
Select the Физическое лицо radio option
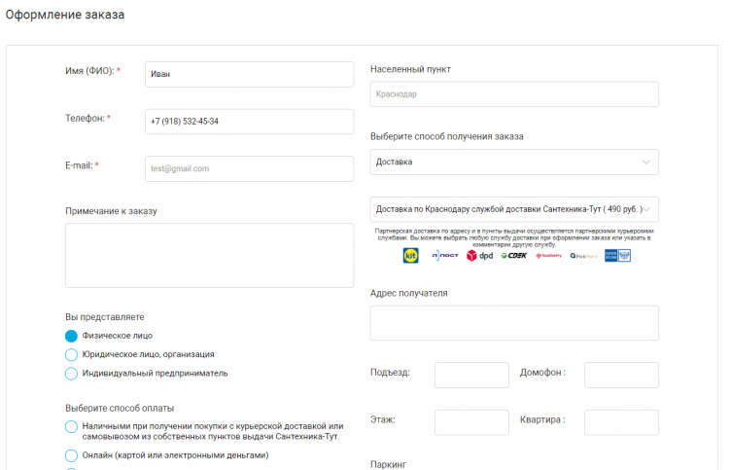(x=71, y=336)
